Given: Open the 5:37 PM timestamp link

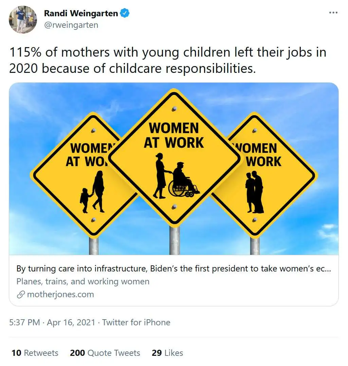Looking at the screenshot, I should pyautogui.click(x=24, y=322).
